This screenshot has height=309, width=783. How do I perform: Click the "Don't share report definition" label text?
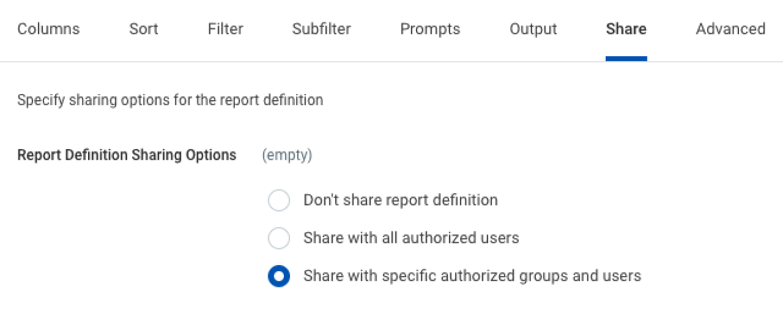coord(400,200)
